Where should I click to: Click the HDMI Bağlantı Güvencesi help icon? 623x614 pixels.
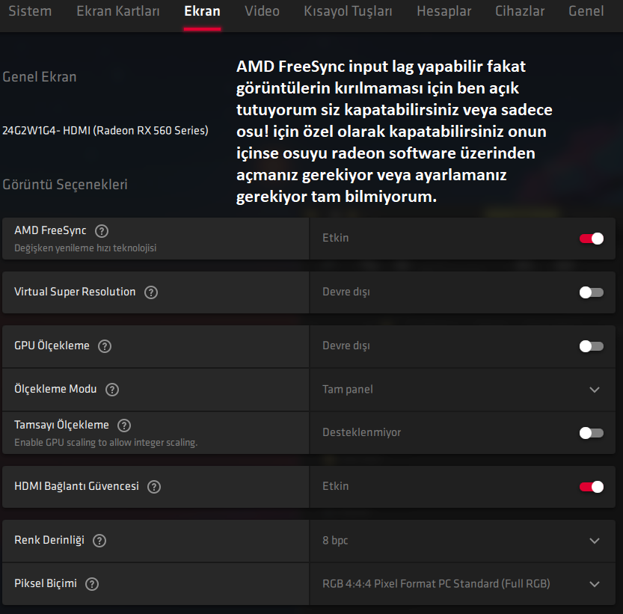pos(154,487)
